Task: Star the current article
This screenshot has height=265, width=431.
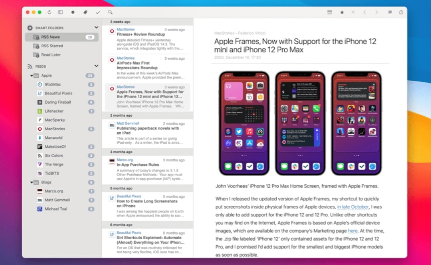Action: point(342,13)
